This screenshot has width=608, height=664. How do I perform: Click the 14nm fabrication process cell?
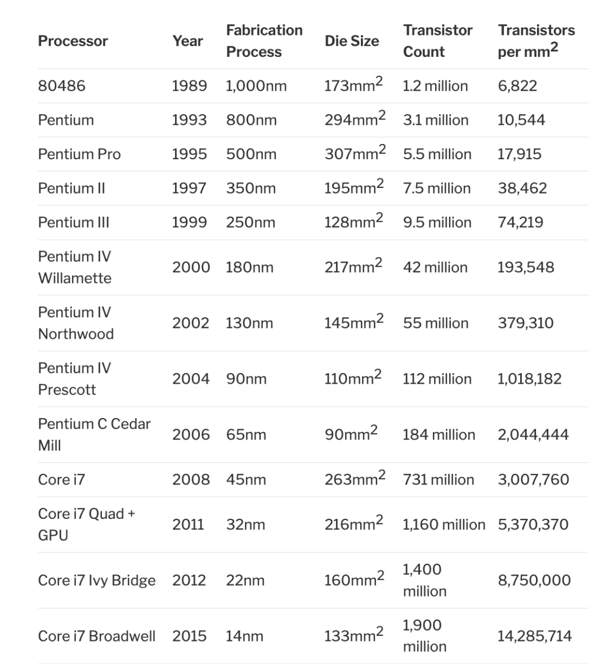[244, 636]
